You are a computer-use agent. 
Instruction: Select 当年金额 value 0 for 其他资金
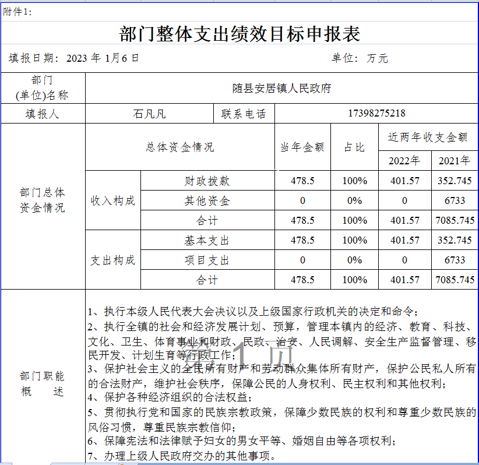(x=302, y=200)
